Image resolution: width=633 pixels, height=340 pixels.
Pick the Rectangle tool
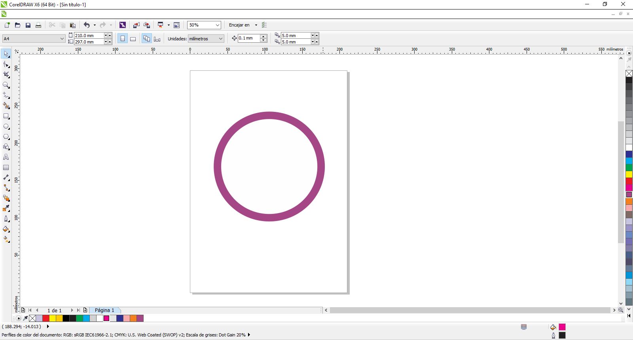(6, 116)
